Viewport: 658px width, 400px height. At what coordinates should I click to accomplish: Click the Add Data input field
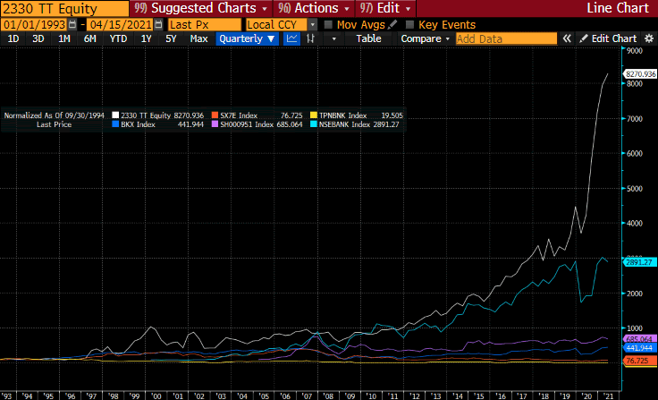(x=506, y=38)
